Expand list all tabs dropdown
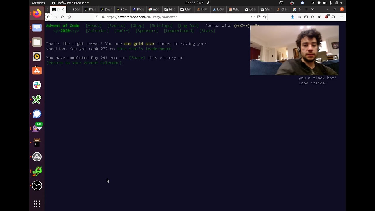 point(313,9)
